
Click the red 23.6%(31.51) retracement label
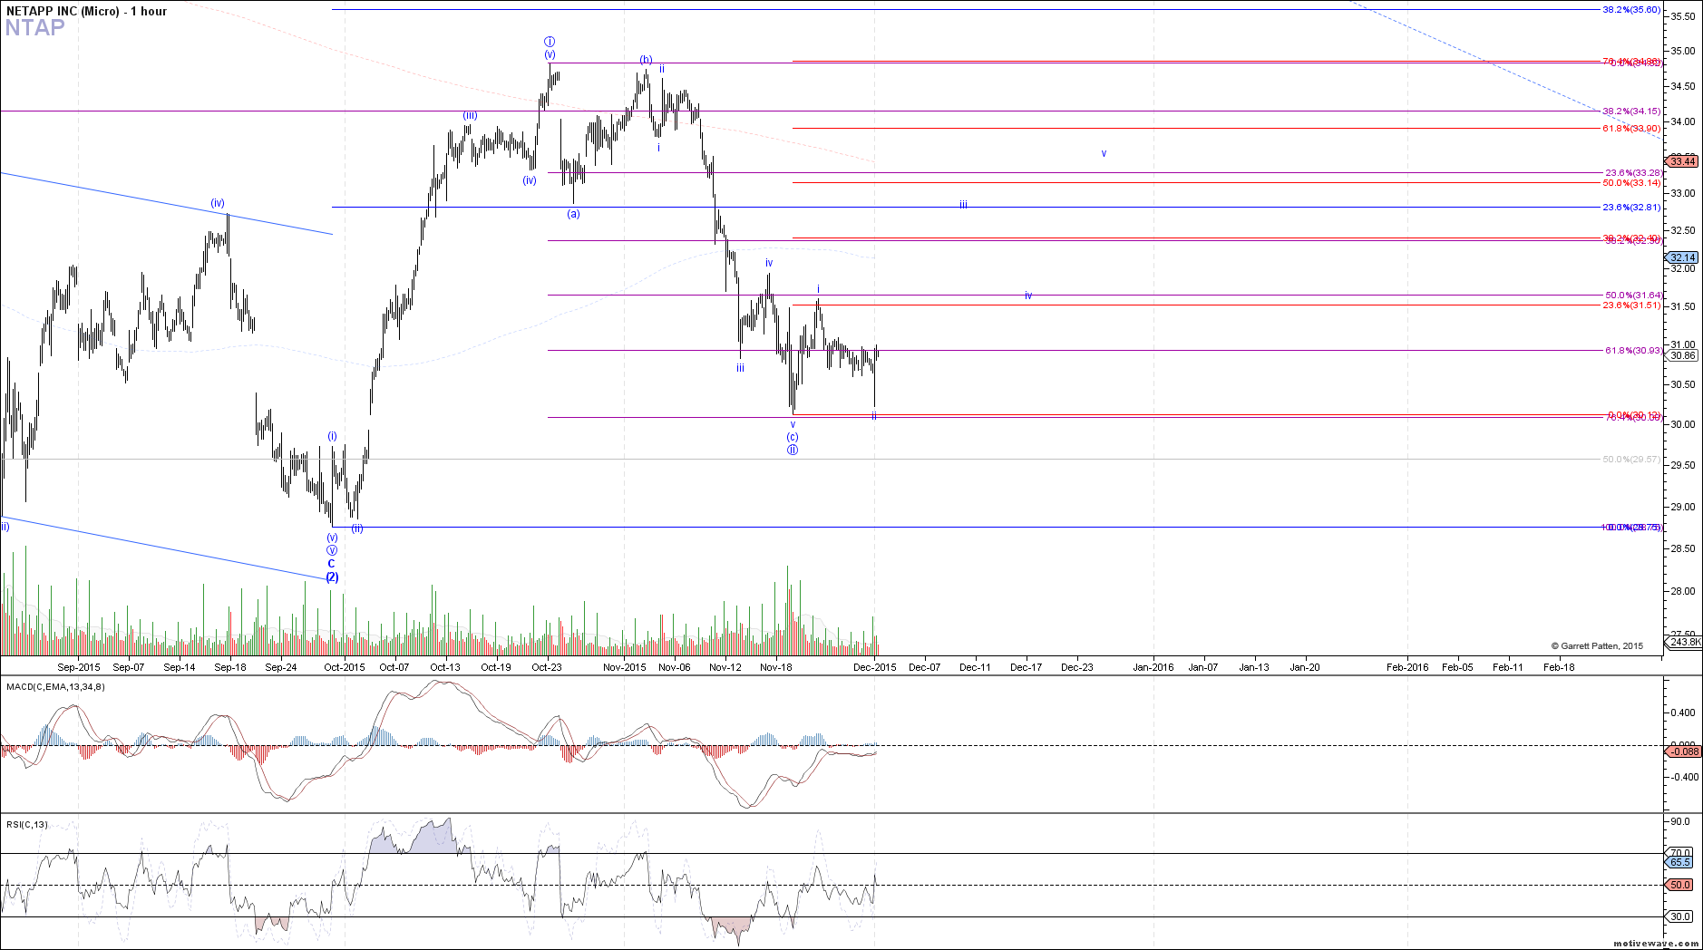pos(1631,305)
